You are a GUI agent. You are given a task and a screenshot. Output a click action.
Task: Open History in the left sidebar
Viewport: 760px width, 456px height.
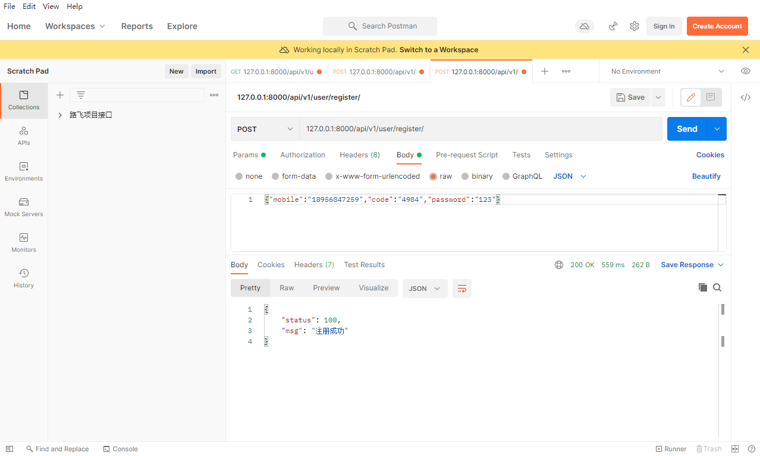tap(24, 278)
